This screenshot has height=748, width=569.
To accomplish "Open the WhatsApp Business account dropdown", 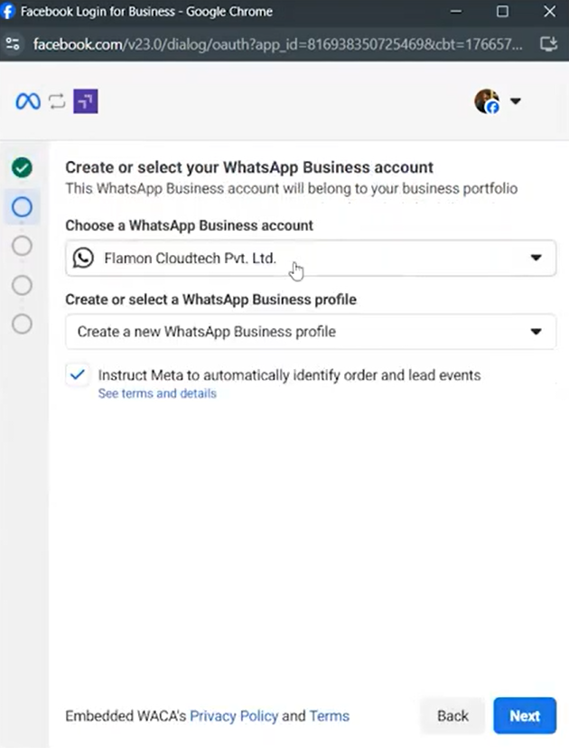I will click(x=536, y=258).
